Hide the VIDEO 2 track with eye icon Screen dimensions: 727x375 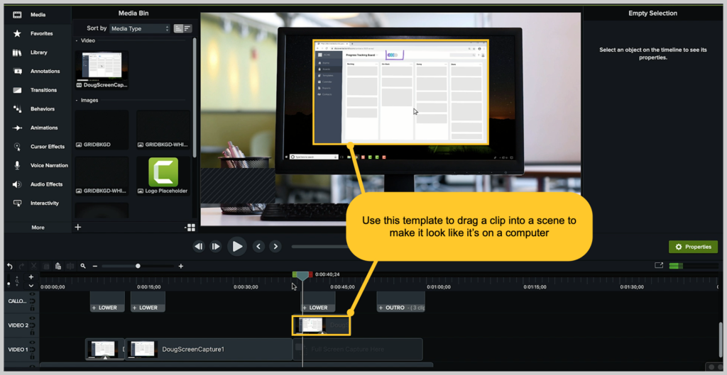33,318
